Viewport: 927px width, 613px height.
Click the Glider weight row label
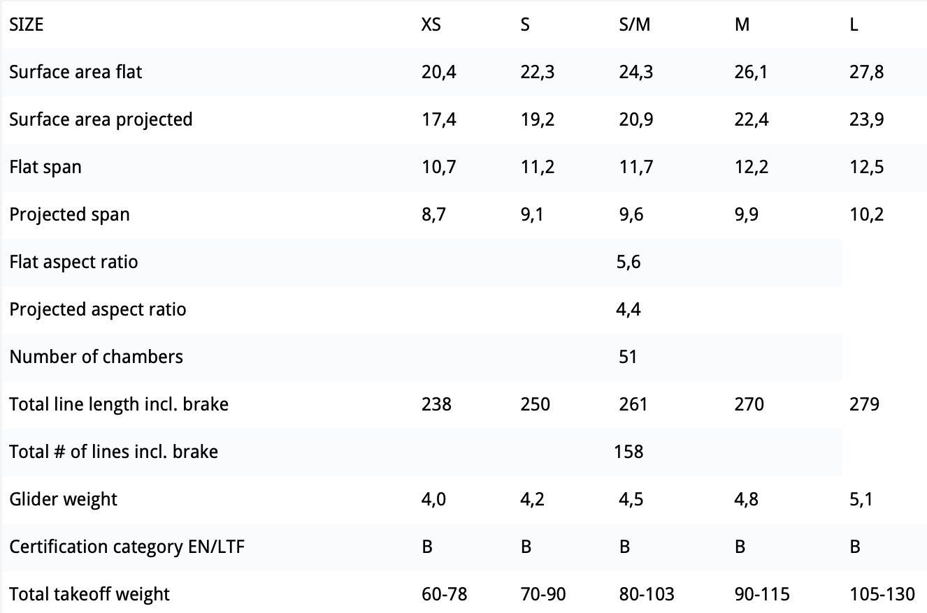tap(63, 499)
